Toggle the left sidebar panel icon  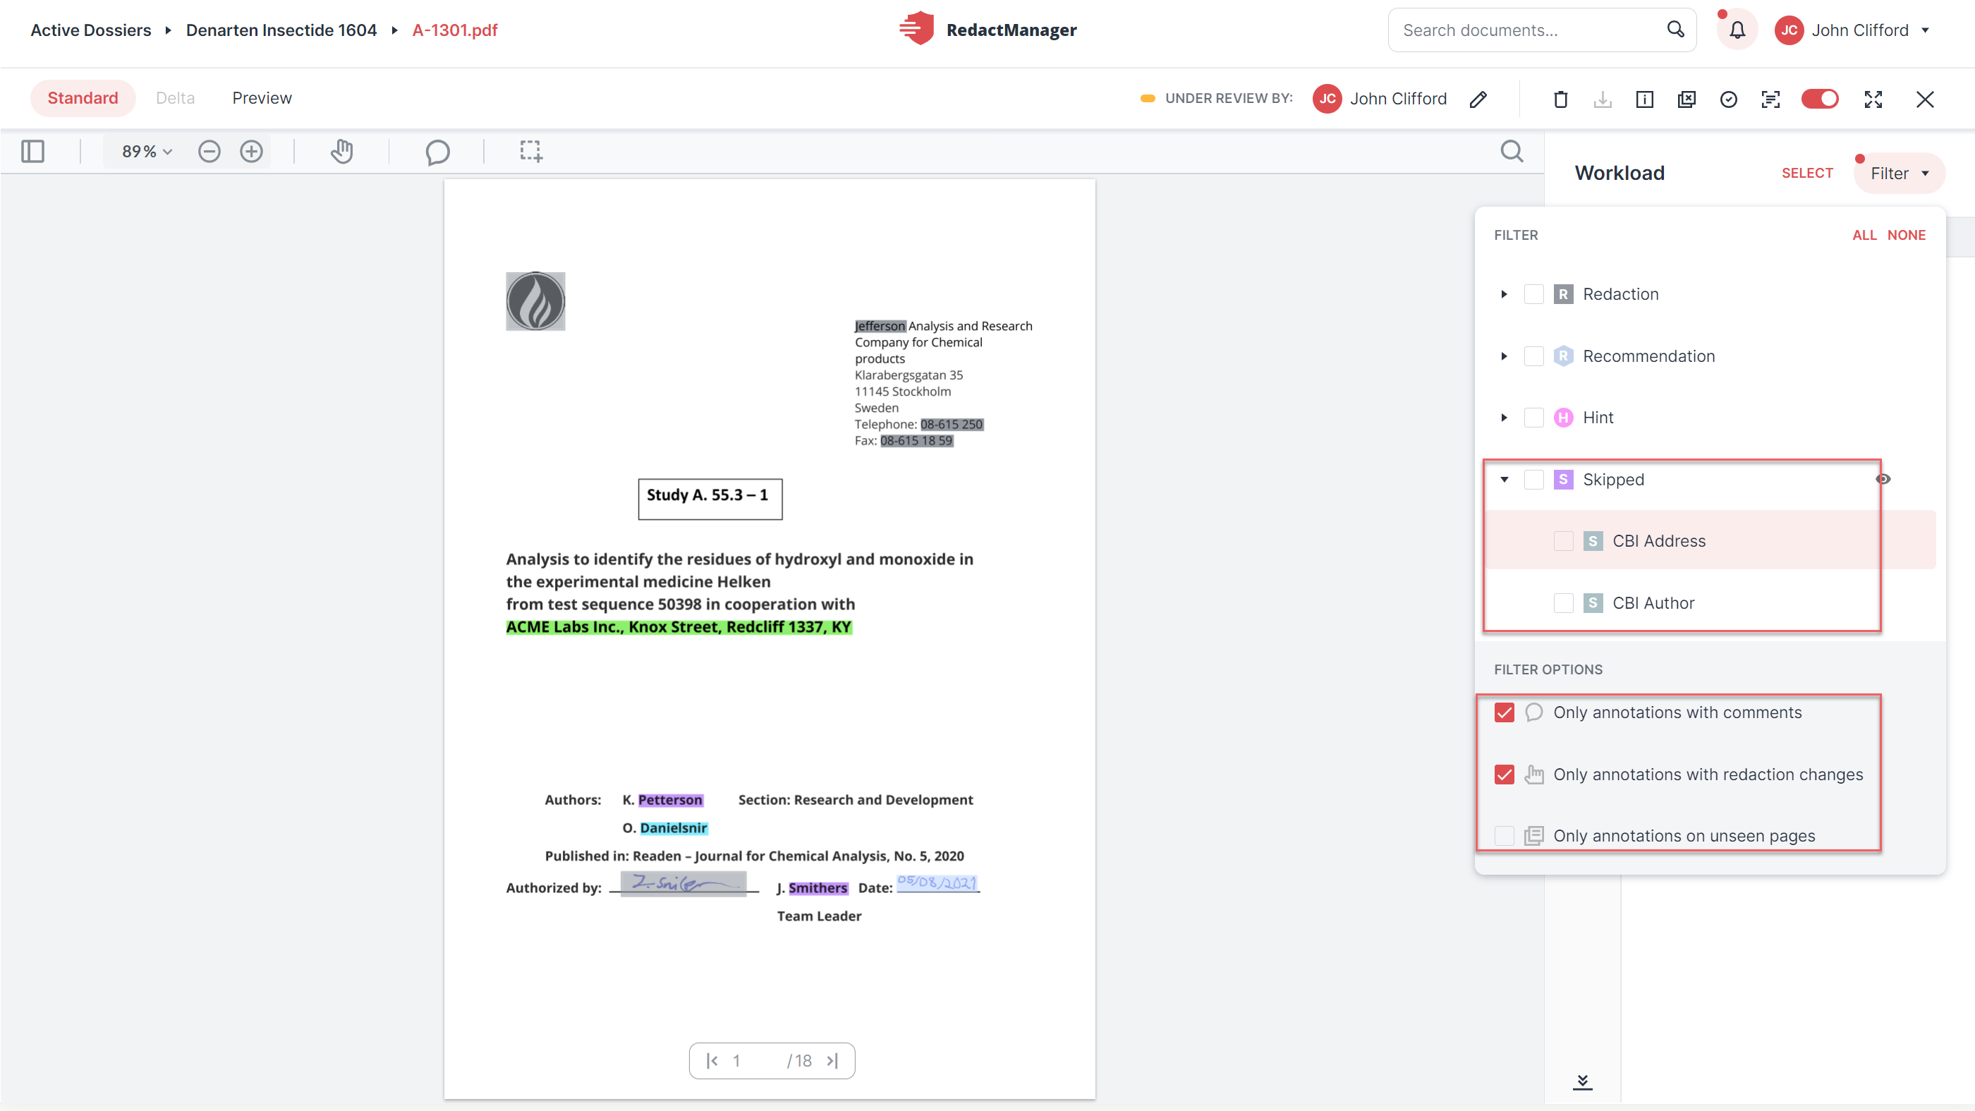33,151
